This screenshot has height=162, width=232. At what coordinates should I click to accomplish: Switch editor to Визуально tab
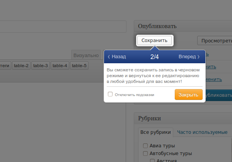(x=86, y=55)
